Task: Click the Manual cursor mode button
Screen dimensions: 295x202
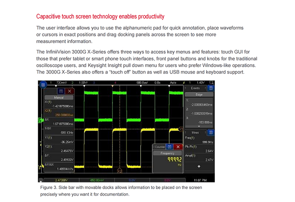Action: click(59, 98)
